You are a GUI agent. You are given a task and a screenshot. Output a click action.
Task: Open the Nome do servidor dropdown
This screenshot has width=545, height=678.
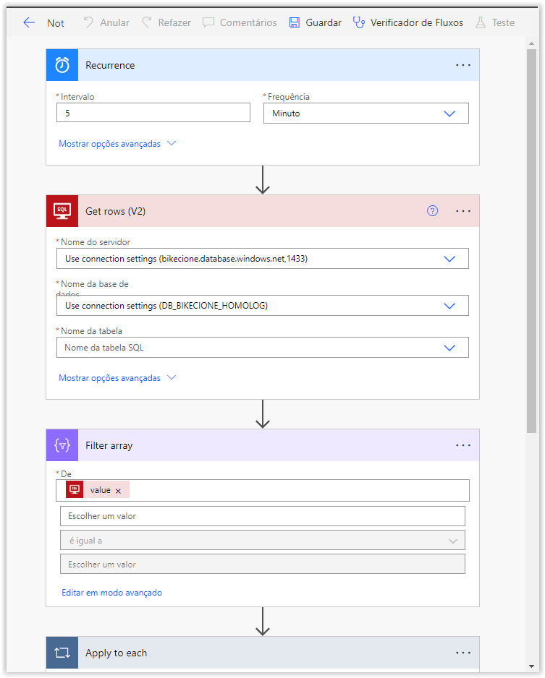262,259
